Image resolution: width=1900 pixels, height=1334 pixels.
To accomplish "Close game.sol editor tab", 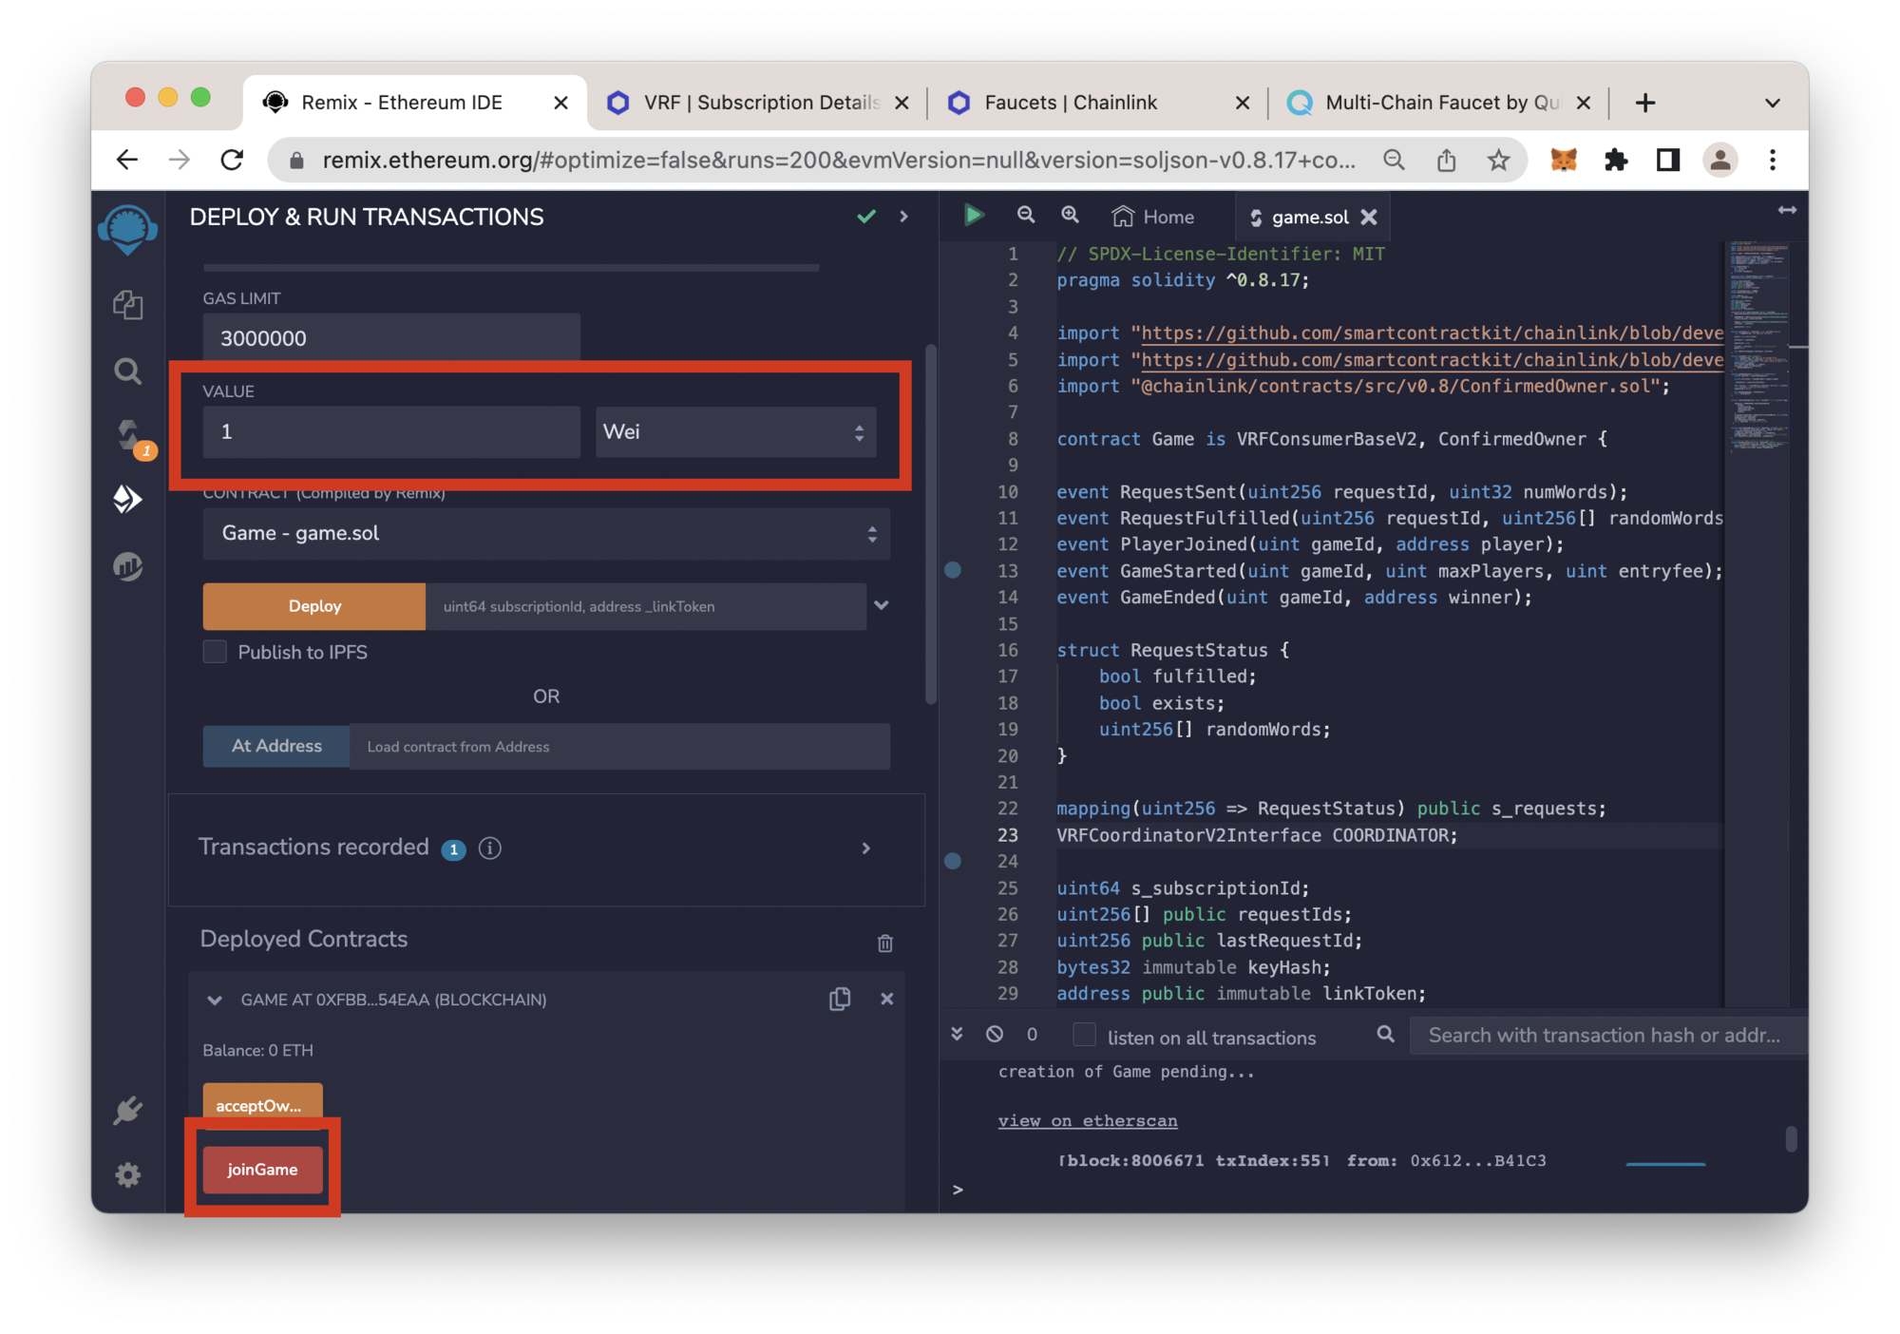I will coord(1369,218).
